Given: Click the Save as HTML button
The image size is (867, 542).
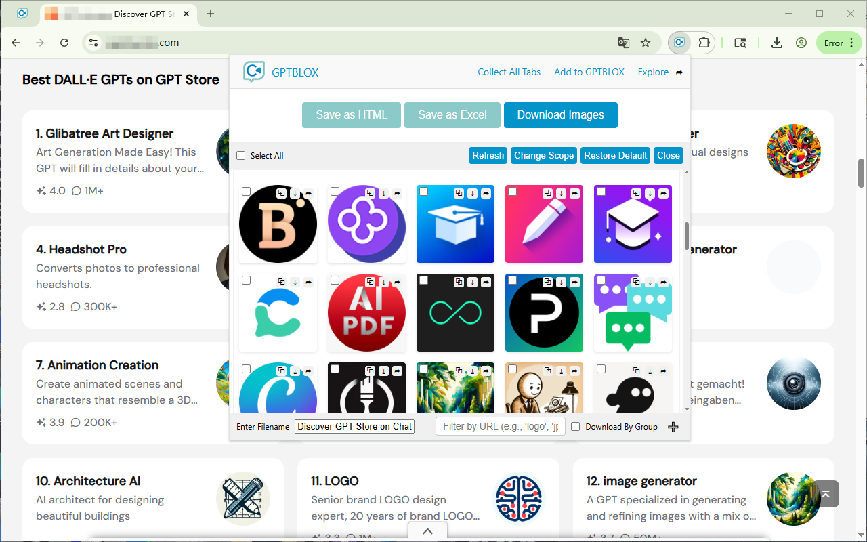Looking at the screenshot, I should (x=351, y=115).
